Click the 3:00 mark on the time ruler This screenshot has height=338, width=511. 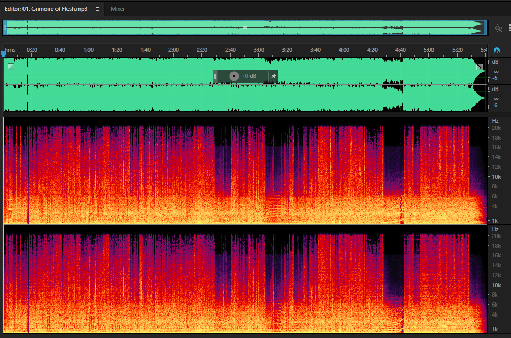[259, 50]
